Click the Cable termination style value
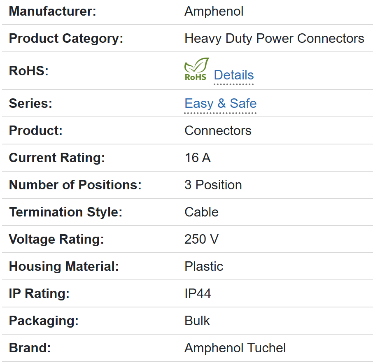The image size is (373, 363). [201, 212]
